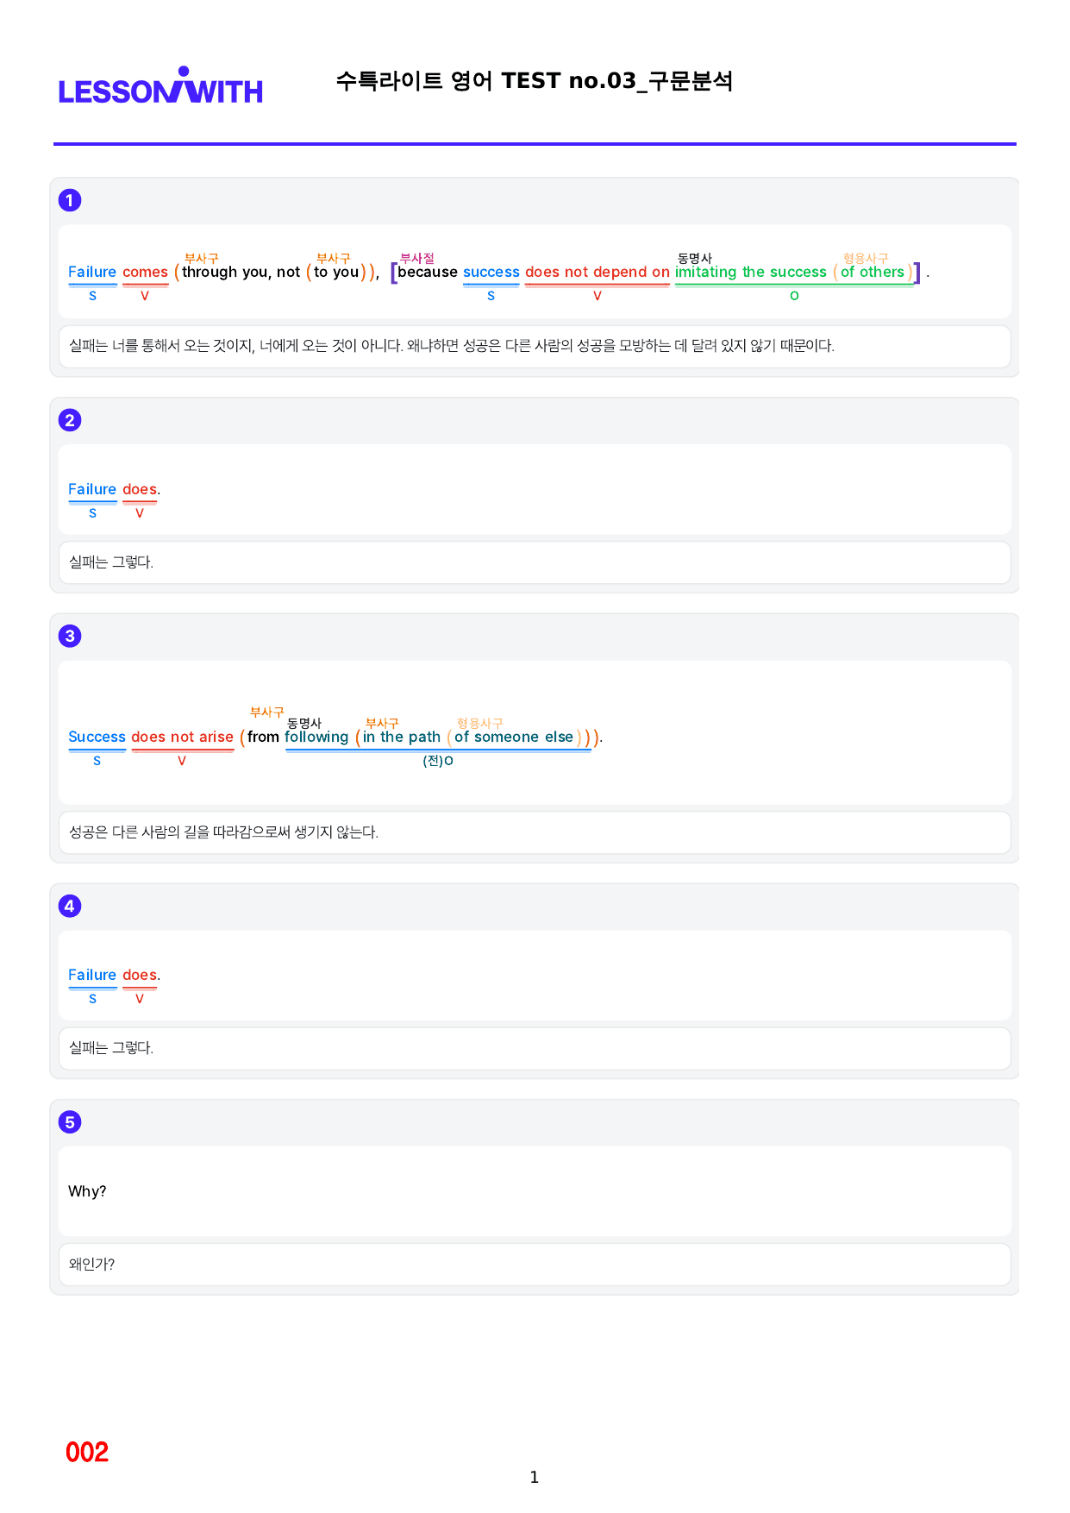This screenshot has width=1070, height=1513.
Task: Click the red 002 page label
Action: click(x=87, y=1452)
